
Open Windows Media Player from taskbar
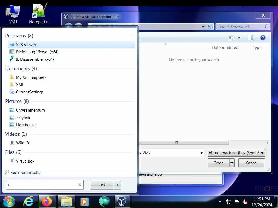coord(84,201)
